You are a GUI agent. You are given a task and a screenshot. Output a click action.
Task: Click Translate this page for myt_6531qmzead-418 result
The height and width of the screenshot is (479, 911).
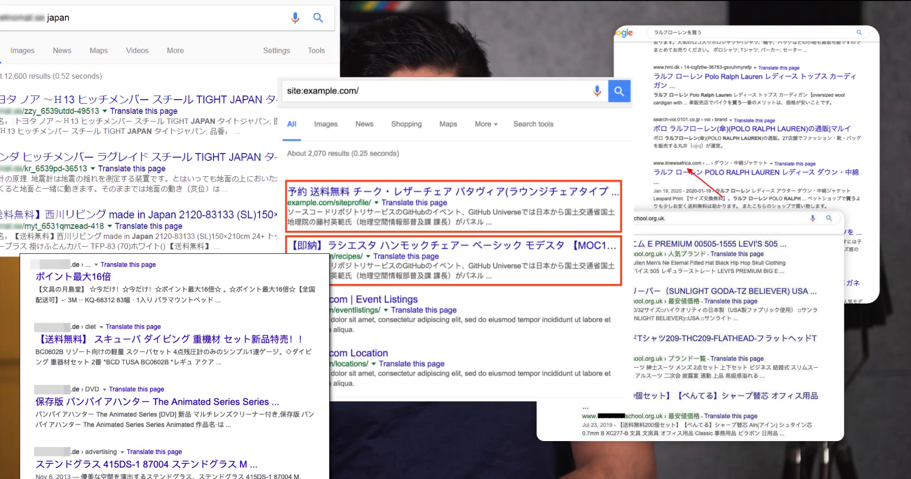pyautogui.click(x=149, y=226)
